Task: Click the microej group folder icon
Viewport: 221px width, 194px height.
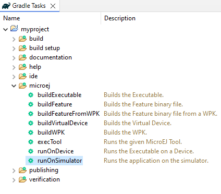Action: coord(22,86)
